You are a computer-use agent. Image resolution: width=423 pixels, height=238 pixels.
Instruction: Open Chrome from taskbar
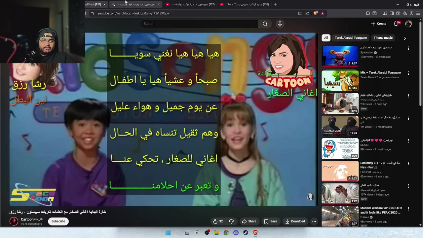(226, 233)
